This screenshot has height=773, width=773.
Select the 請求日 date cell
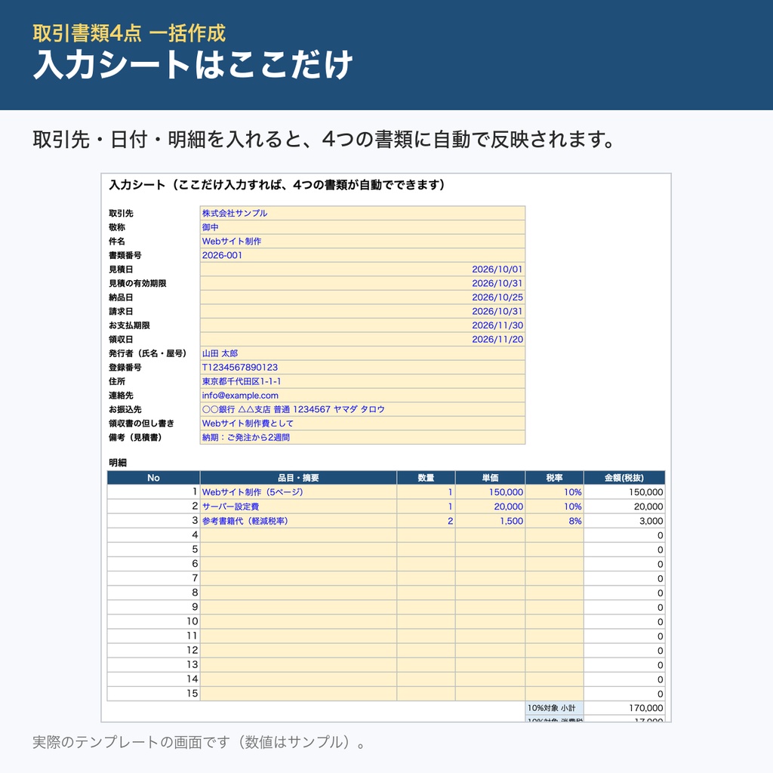tap(362, 312)
